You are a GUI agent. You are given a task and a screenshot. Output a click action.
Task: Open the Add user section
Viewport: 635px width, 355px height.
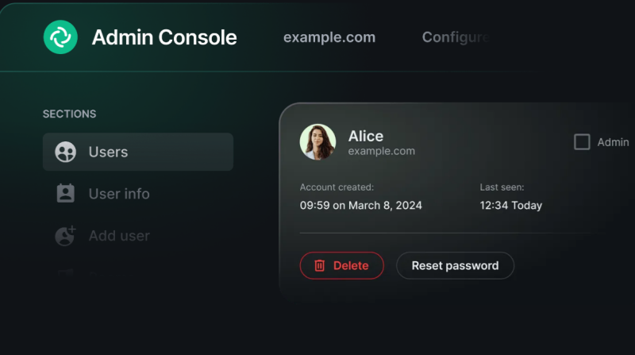click(119, 236)
